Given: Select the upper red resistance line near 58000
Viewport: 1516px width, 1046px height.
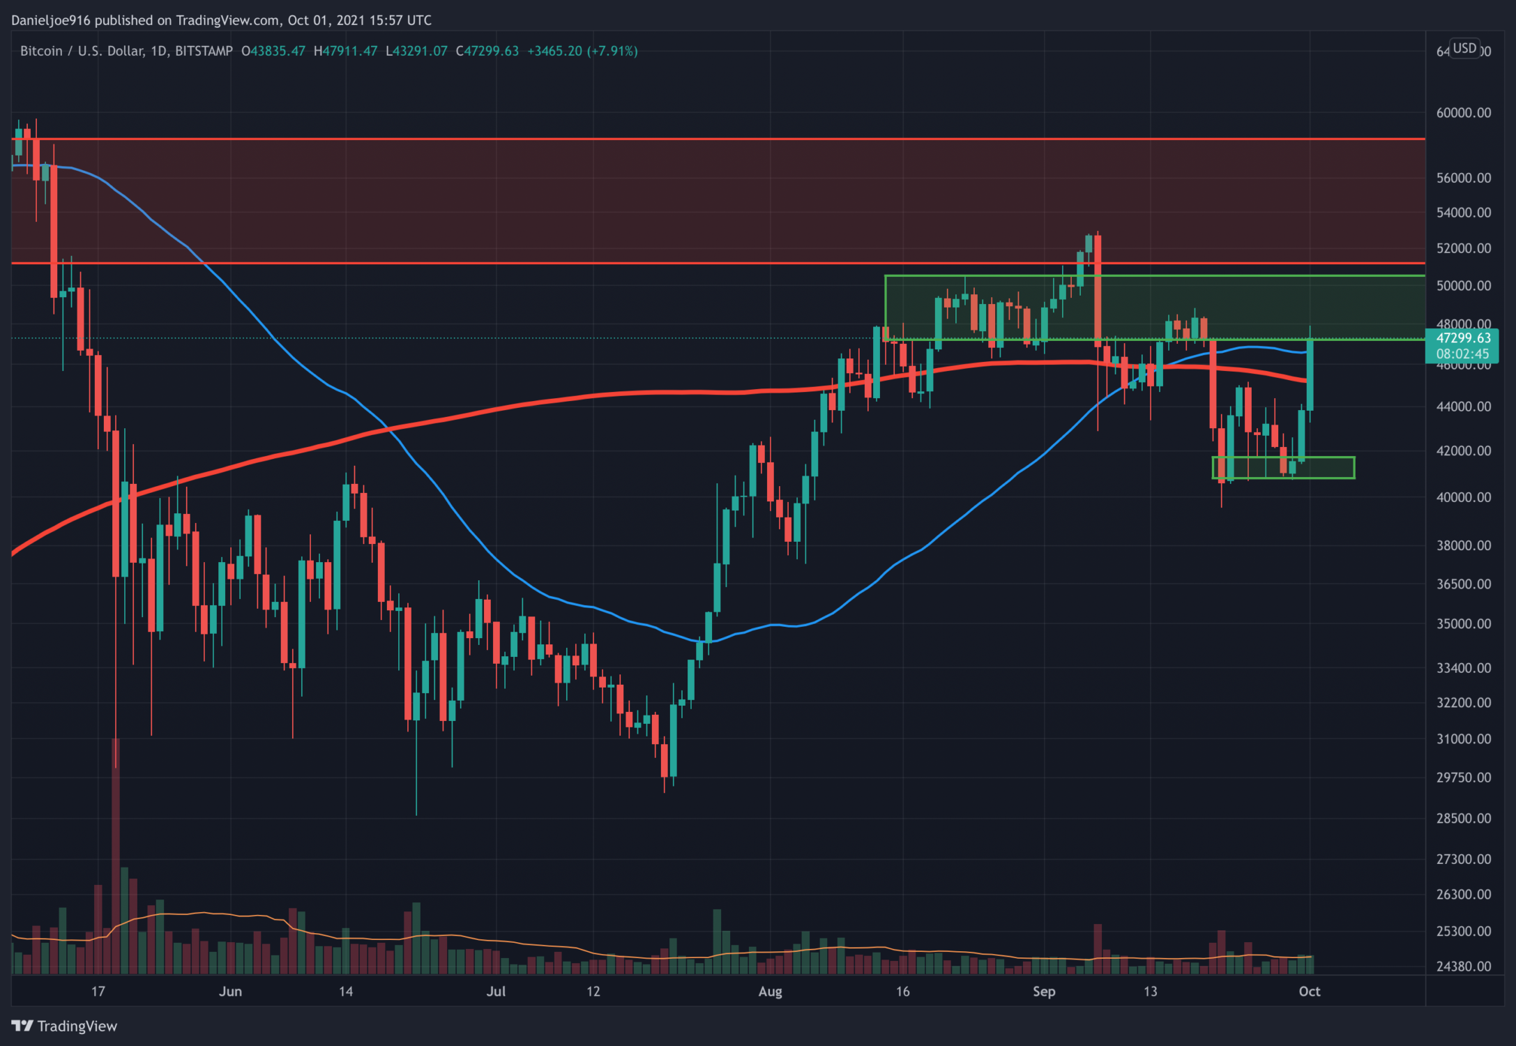Looking at the screenshot, I should [x=718, y=139].
